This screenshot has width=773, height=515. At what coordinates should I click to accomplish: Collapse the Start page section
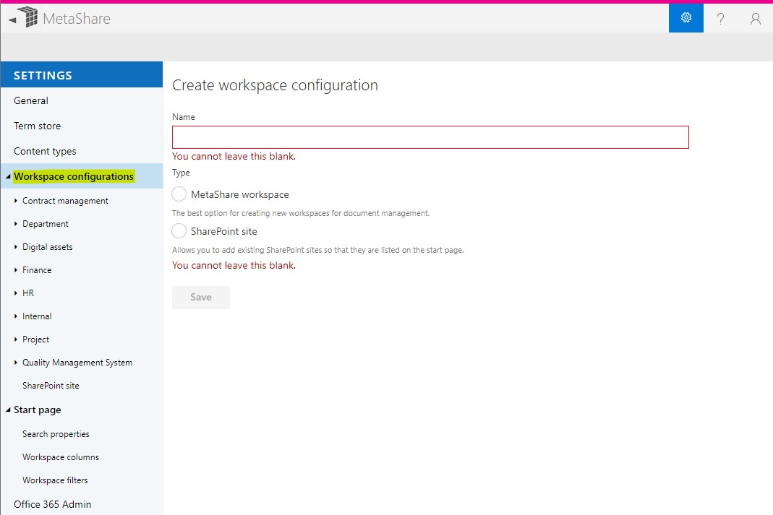coord(8,410)
